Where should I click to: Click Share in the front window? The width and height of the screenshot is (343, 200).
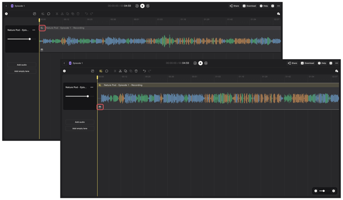pyautogui.click(x=292, y=63)
